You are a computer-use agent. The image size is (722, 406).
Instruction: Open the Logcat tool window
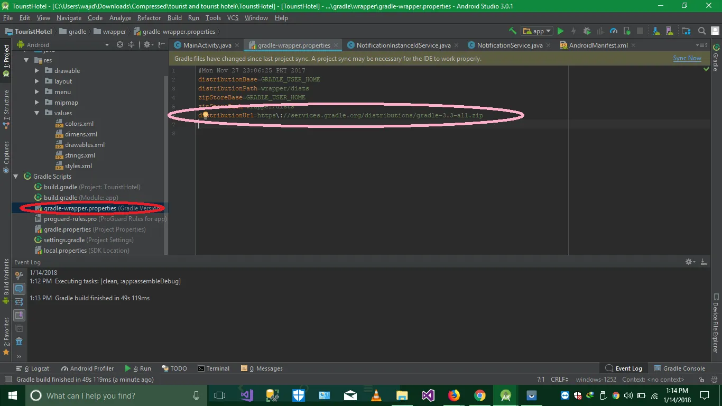(33, 368)
